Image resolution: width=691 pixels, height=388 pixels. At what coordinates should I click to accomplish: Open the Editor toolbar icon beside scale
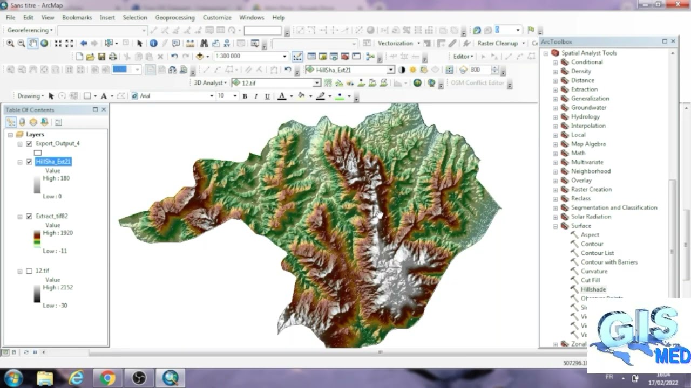pos(297,57)
